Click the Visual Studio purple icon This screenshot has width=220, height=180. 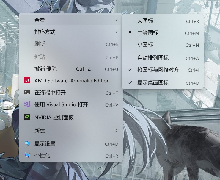27,104
